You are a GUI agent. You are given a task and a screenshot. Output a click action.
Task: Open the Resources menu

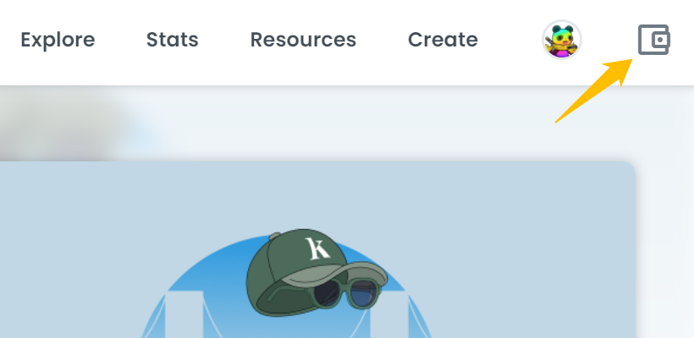point(303,40)
